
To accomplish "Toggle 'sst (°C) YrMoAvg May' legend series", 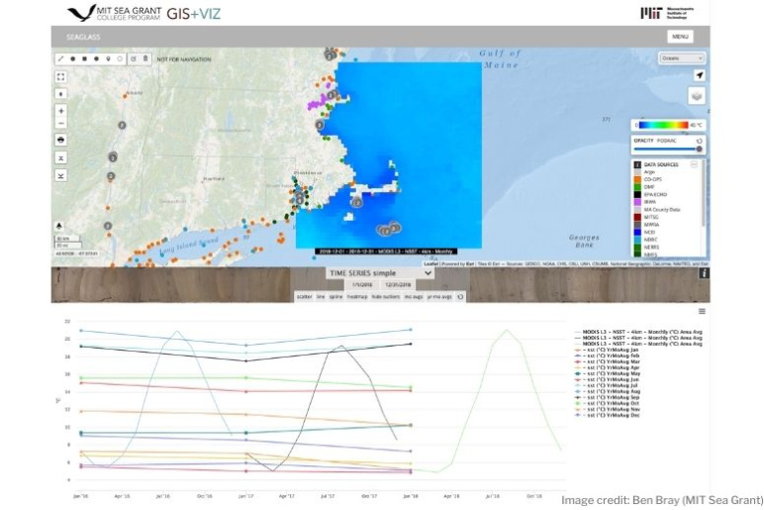I will (608, 374).
